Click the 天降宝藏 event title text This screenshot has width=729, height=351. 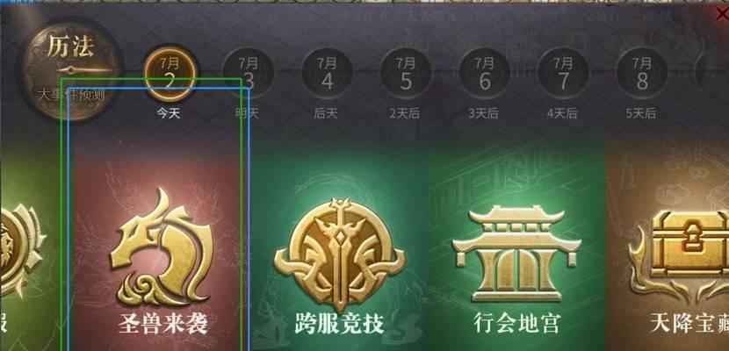pos(689,322)
